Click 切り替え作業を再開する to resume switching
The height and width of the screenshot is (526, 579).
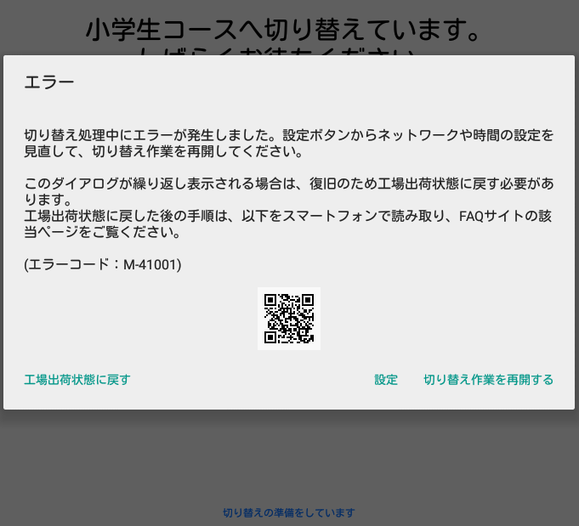point(488,380)
